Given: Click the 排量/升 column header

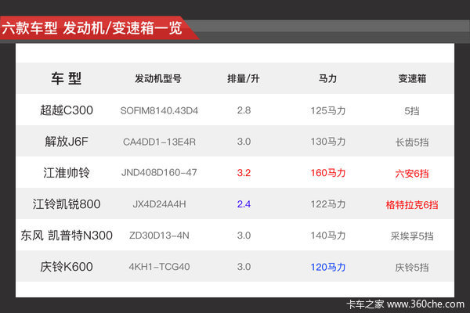Looking at the screenshot, I should (x=244, y=79).
